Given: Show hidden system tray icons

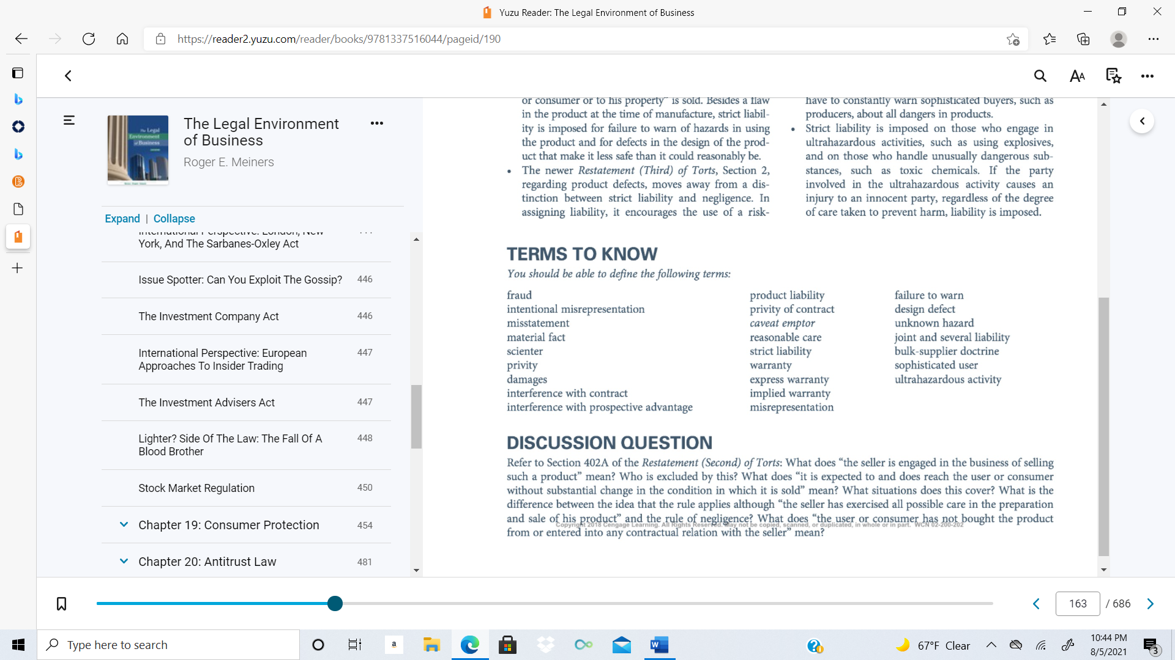Looking at the screenshot, I should pos(991,645).
